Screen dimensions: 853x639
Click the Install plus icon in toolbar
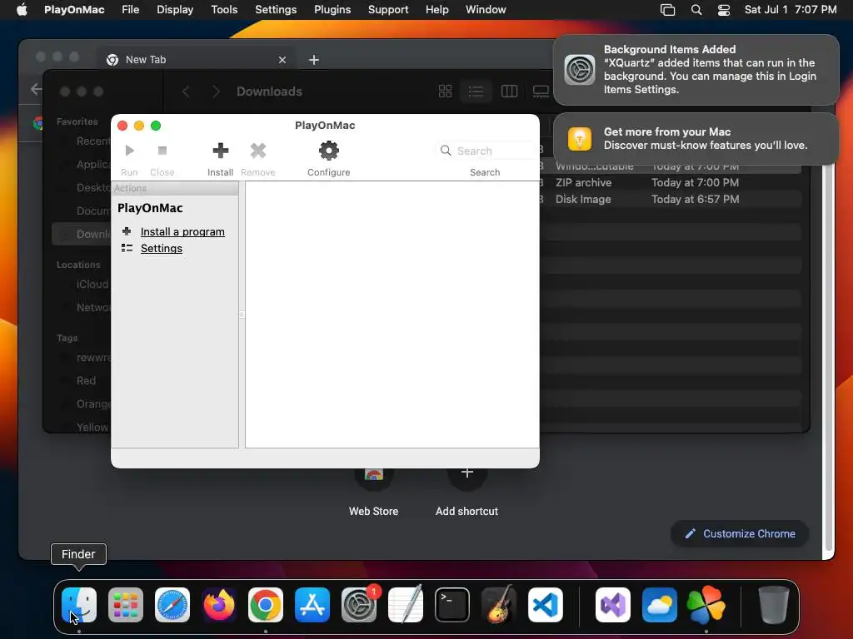(220, 151)
